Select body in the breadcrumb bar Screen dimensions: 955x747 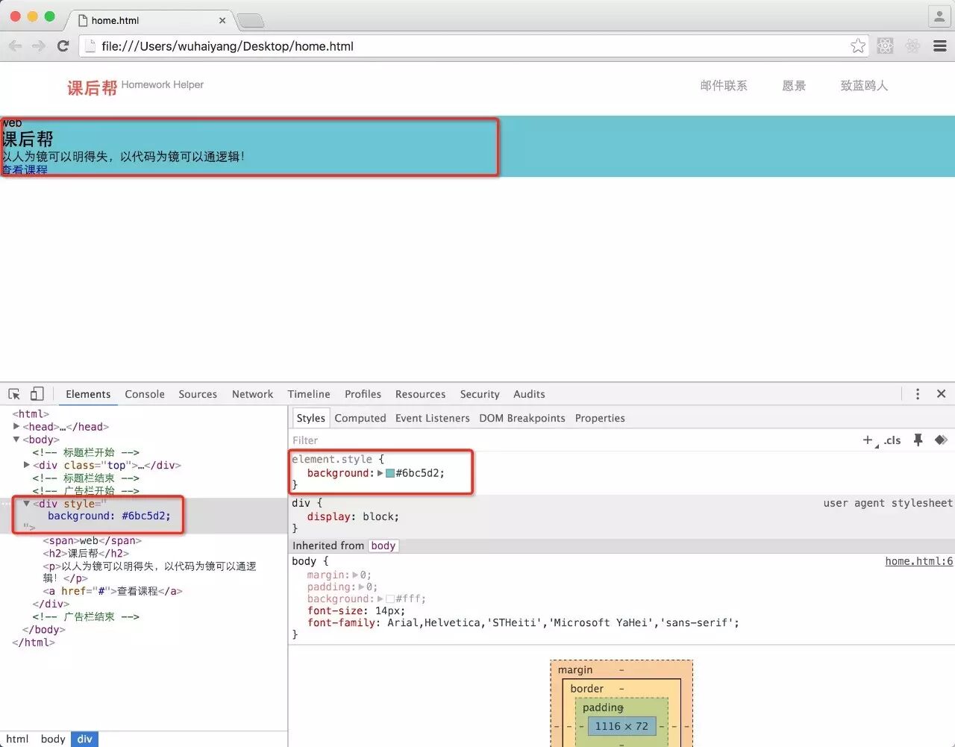pyautogui.click(x=53, y=739)
